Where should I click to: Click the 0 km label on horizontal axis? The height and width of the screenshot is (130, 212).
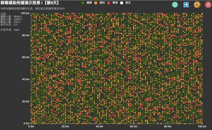pyautogui.click(x=31, y=126)
